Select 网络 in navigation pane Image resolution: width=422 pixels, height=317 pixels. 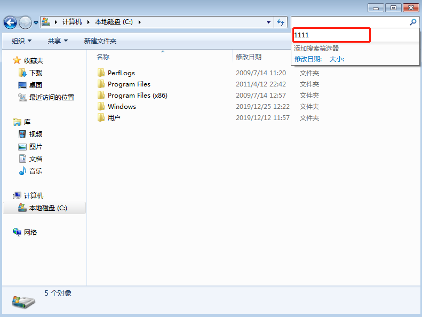coord(30,232)
